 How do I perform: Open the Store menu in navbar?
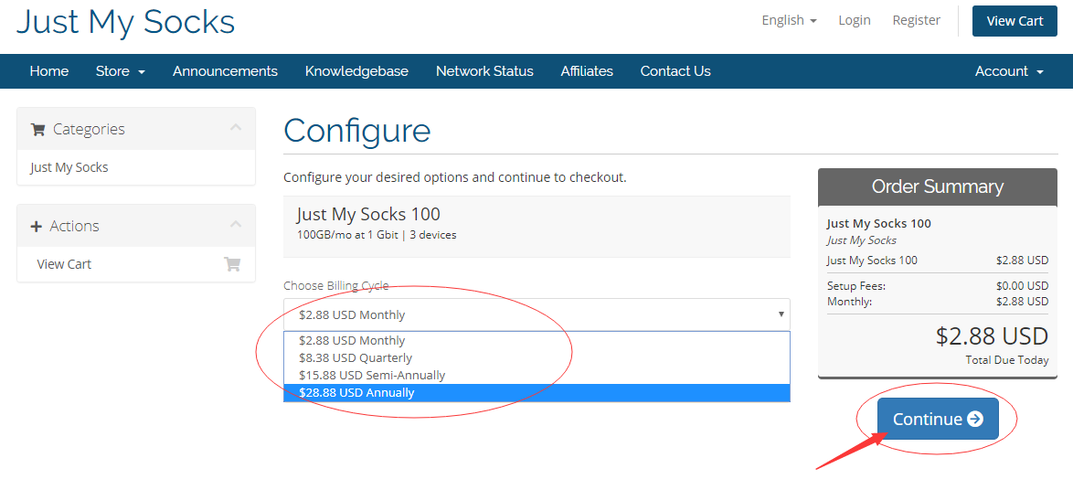(120, 71)
